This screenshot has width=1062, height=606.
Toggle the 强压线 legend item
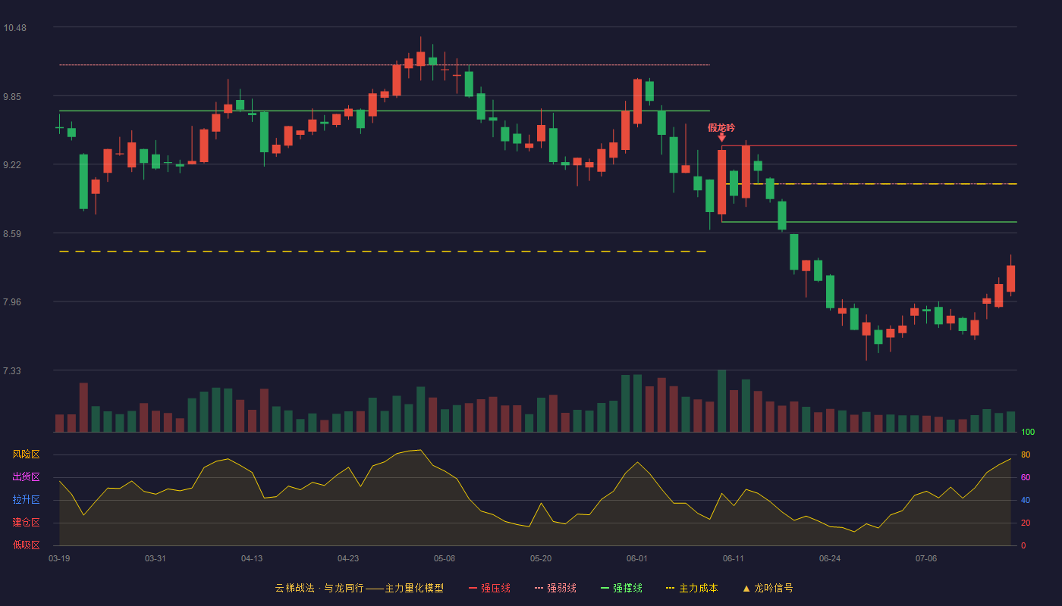pos(489,588)
